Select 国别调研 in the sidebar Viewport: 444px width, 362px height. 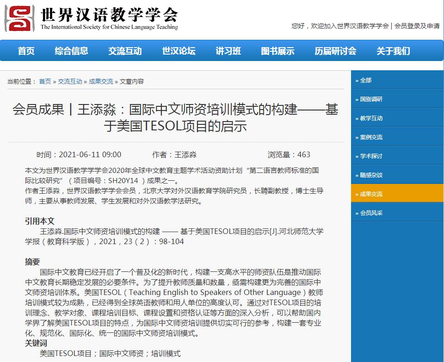pyautogui.click(x=397, y=99)
